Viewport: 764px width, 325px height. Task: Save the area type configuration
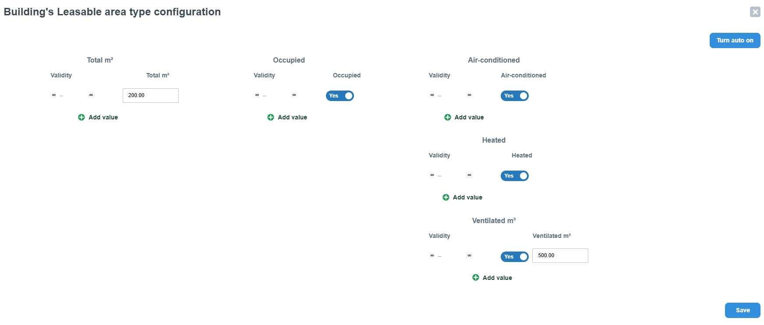click(743, 310)
